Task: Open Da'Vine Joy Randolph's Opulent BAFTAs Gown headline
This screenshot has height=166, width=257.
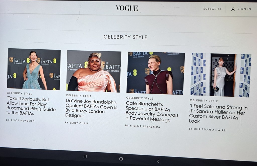Action: [x=91, y=108]
